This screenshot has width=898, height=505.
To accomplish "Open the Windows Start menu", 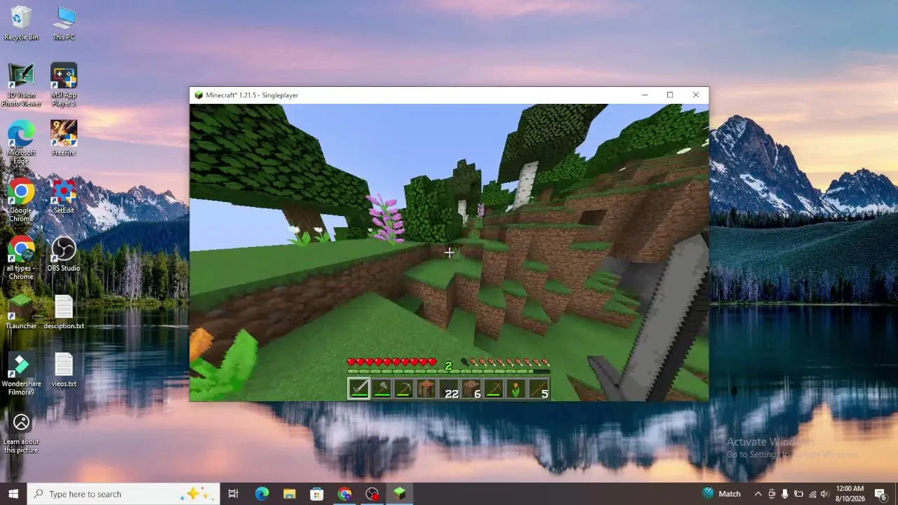I will tap(13, 494).
